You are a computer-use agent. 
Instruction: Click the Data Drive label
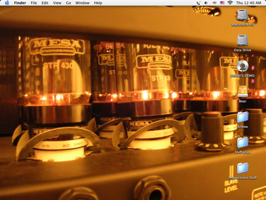242,50
